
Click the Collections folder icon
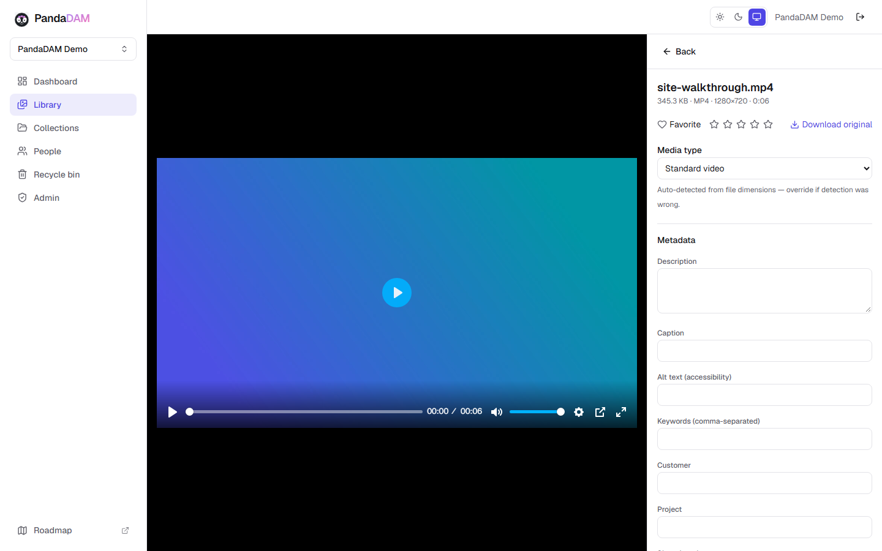click(x=23, y=128)
